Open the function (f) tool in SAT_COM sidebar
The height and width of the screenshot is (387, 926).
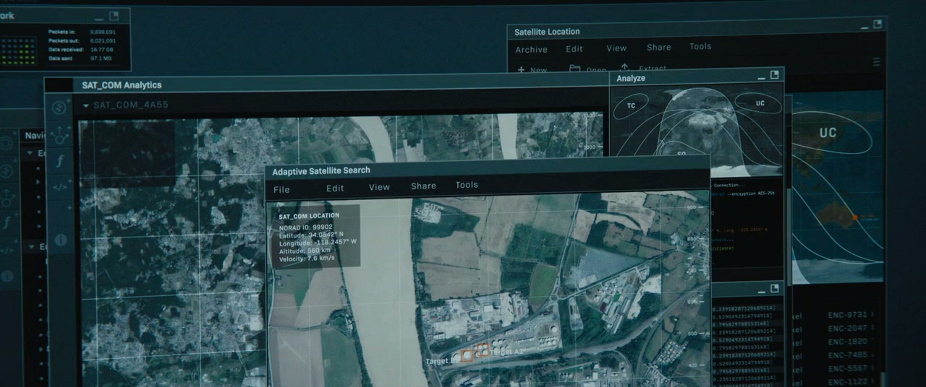pos(59,160)
